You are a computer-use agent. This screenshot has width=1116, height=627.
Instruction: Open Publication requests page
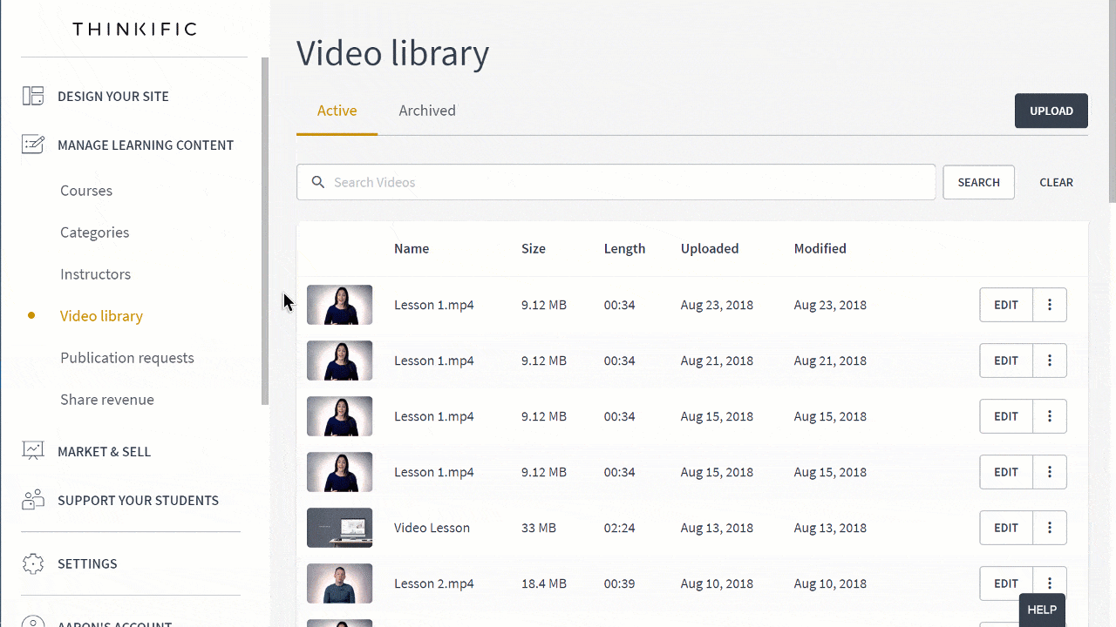tap(127, 358)
